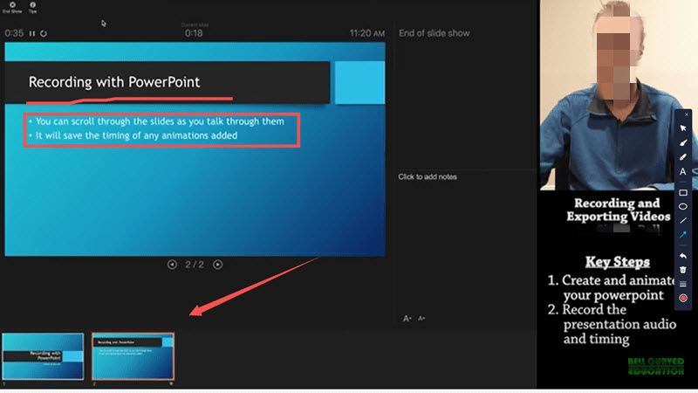Select the highlighter marker tool
Screen dimensions: 698x393
click(683, 157)
